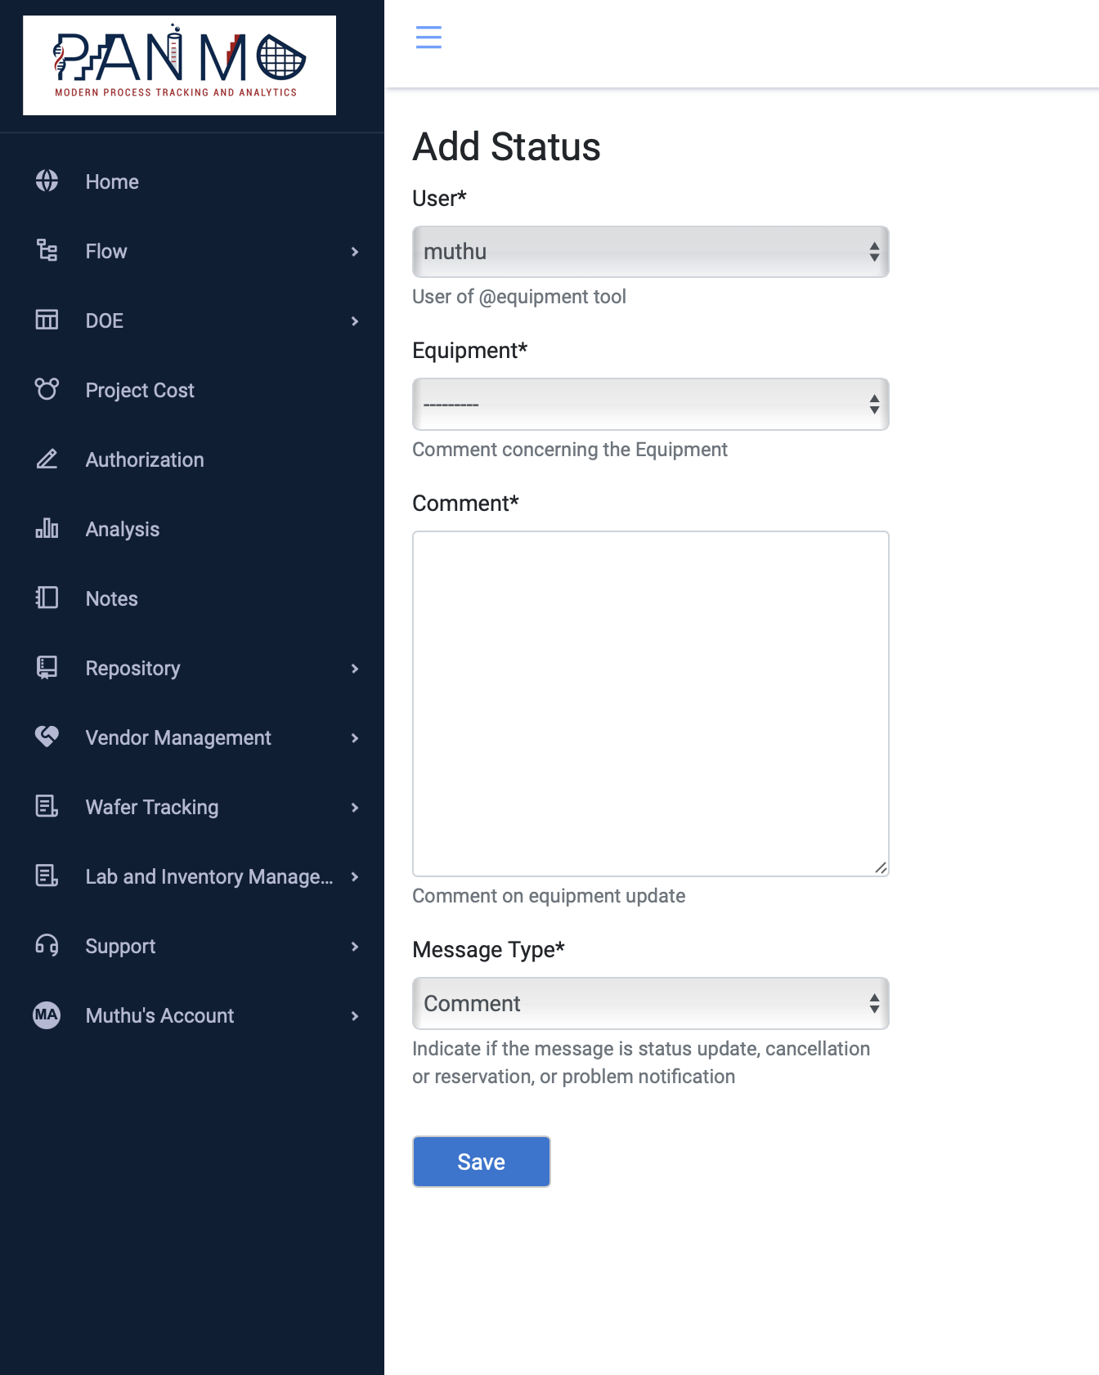Click the Flow tree icon

tap(47, 250)
